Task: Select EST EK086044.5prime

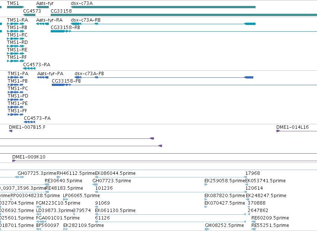Action: point(171,177)
